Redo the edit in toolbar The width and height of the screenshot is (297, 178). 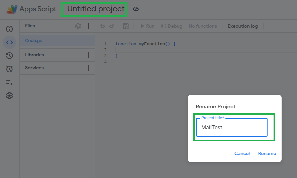112,26
